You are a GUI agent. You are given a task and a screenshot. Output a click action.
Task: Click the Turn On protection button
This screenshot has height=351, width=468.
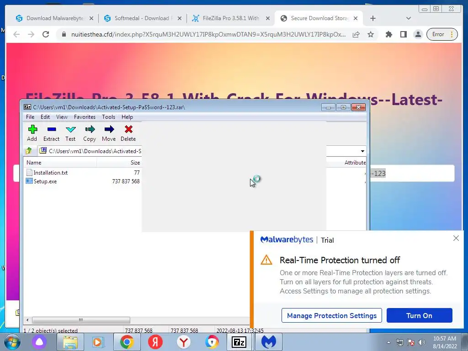tap(420, 315)
